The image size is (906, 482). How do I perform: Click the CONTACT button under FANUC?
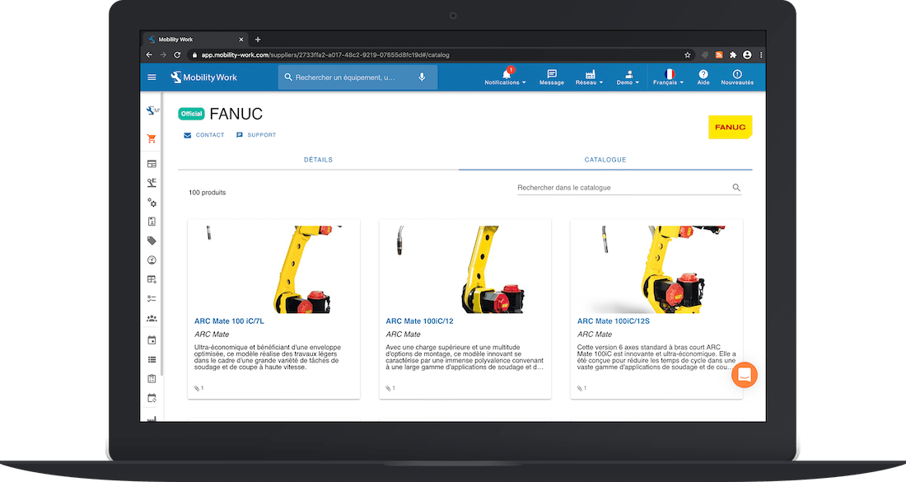[203, 134]
